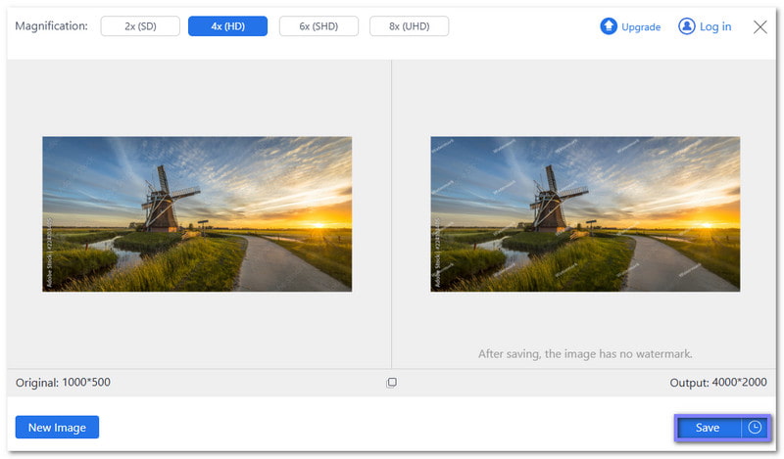Click the original windmill image preview

pos(197,213)
